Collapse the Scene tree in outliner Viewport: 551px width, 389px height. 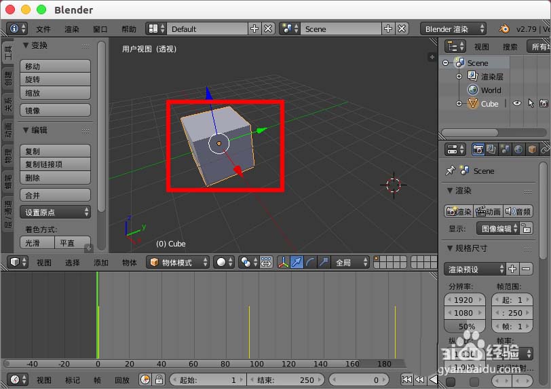[x=446, y=63]
